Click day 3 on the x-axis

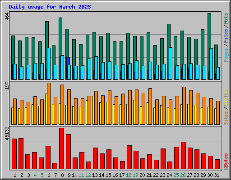(28, 175)
